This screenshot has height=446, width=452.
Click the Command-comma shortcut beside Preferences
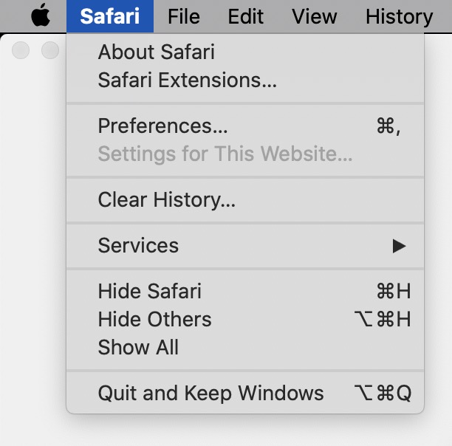(388, 126)
